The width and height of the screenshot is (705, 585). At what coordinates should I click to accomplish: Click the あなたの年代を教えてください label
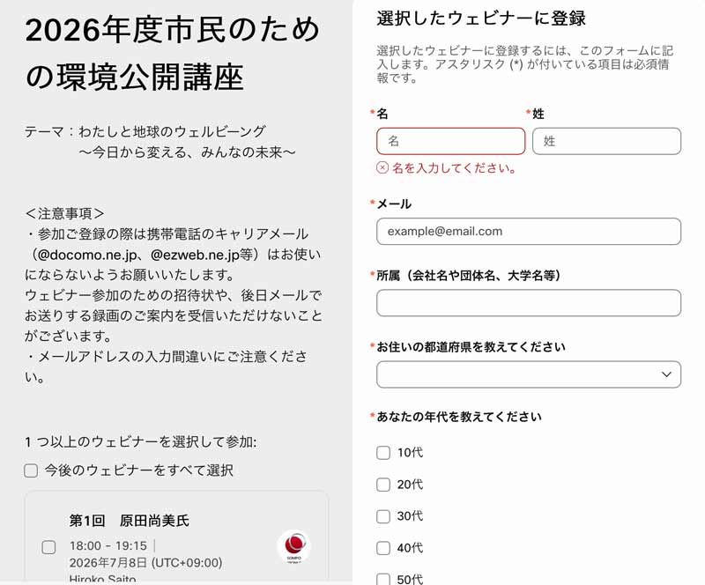point(458,417)
